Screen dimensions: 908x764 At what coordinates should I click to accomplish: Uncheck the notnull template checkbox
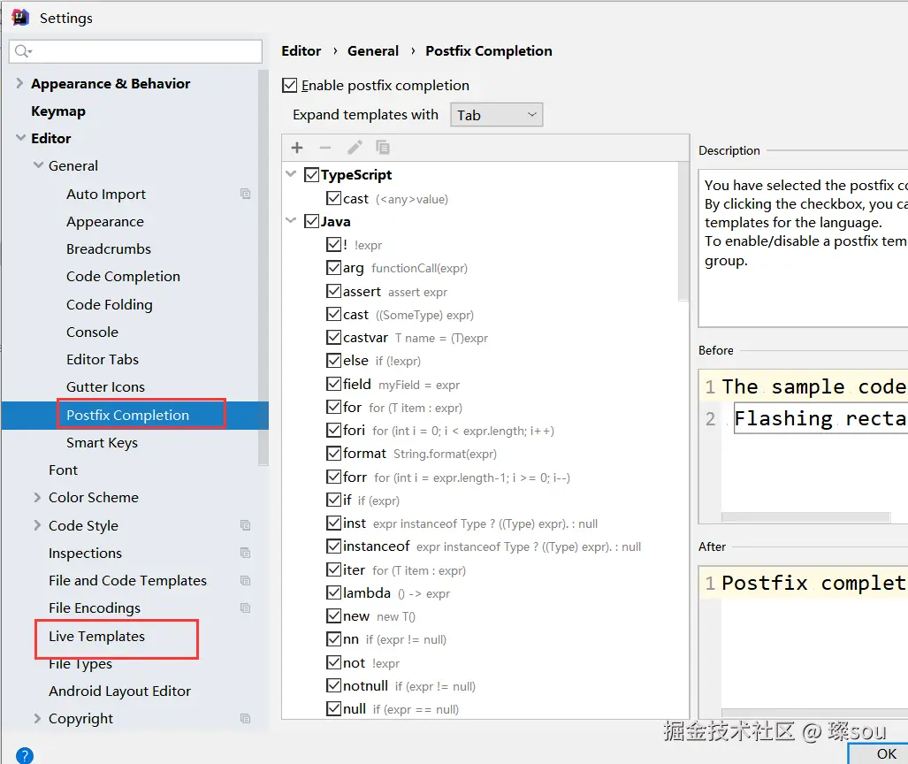[x=333, y=686]
